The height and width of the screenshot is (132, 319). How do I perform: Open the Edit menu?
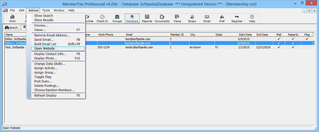(22, 10)
